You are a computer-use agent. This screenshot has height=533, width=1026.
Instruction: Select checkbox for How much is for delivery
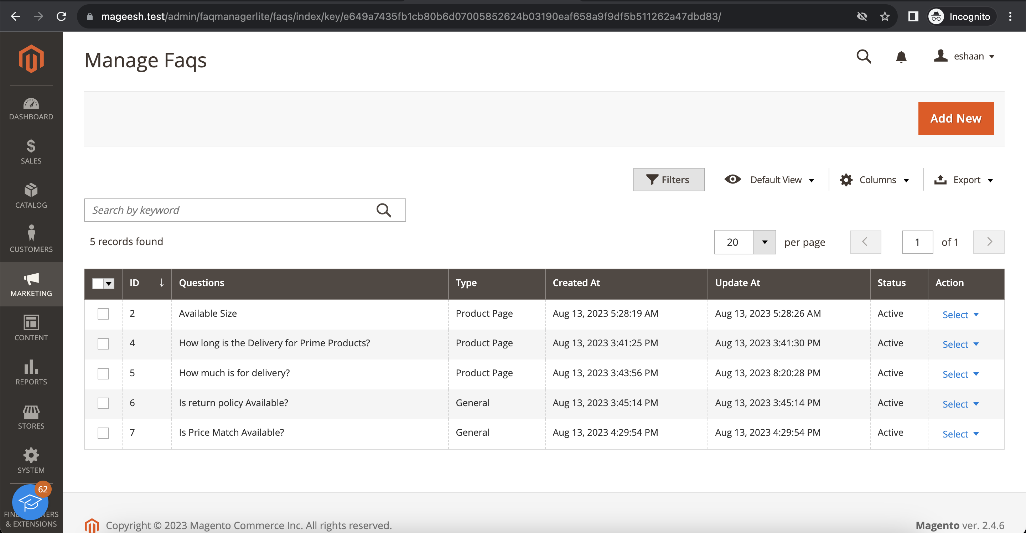(x=103, y=373)
